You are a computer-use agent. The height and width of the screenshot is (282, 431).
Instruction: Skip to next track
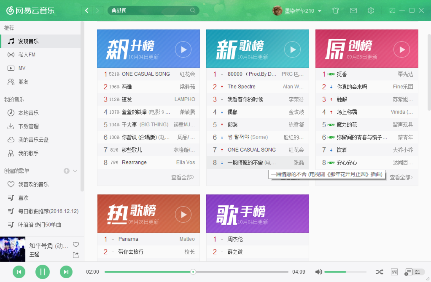pos(66,272)
